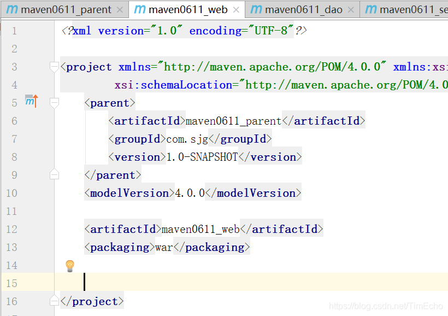Click line number 10 in the gutter
This screenshot has width=448, height=316.
click(11, 194)
